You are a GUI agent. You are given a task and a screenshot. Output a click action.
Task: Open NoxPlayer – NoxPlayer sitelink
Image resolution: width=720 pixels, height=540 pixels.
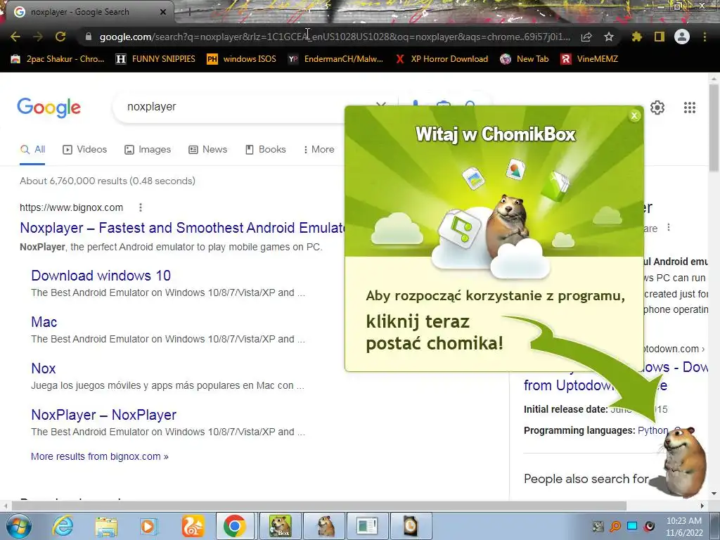point(104,415)
